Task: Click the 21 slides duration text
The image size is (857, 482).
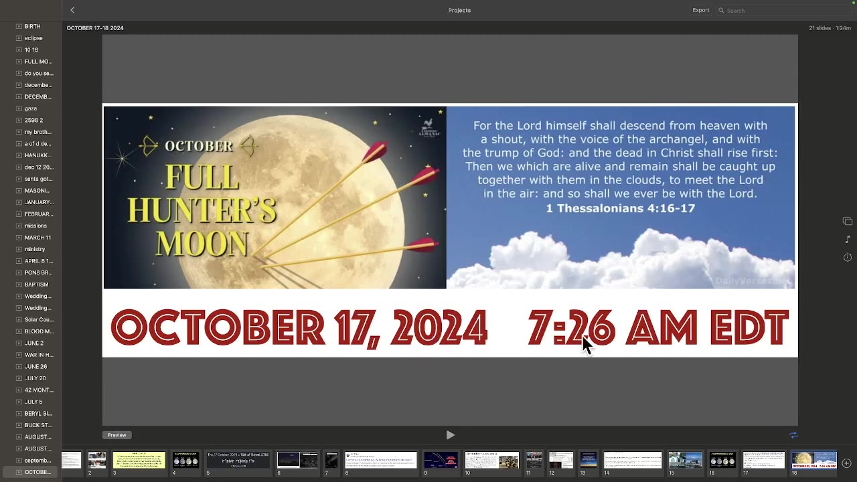Action: click(830, 28)
